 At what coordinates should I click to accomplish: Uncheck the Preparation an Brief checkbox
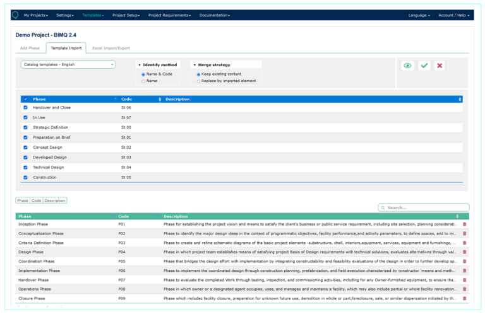[26, 137]
